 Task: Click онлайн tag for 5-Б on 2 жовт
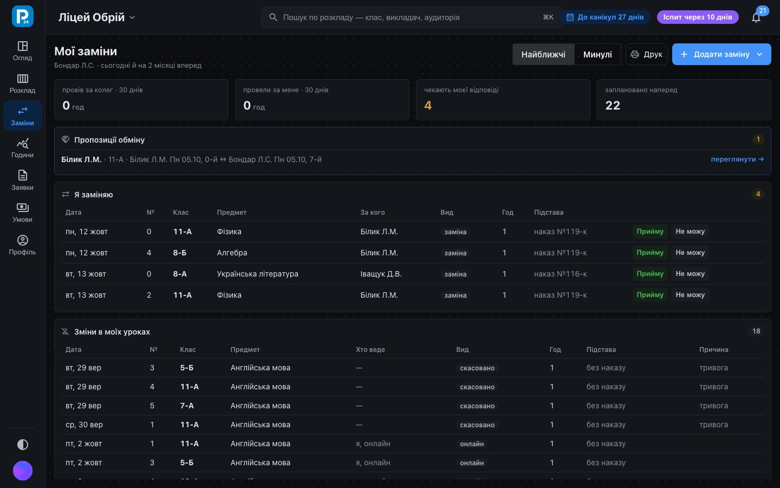[472, 463]
